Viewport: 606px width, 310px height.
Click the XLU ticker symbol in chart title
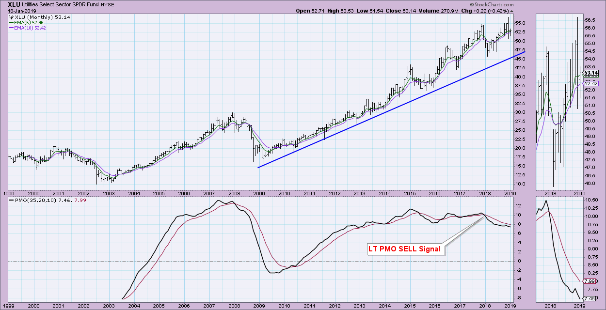pyautogui.click(x=14, y=4)
